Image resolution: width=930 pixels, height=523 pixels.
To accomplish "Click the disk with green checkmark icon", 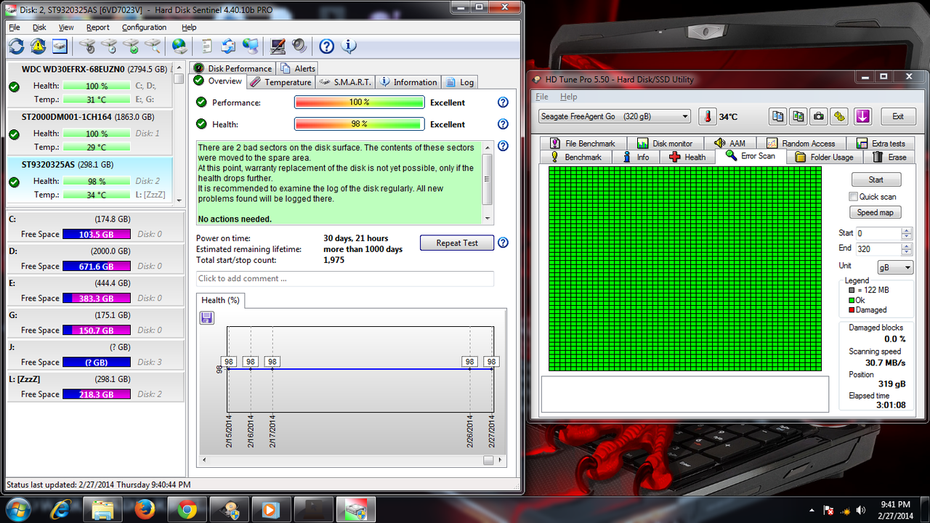I will [x=131, y=46].
